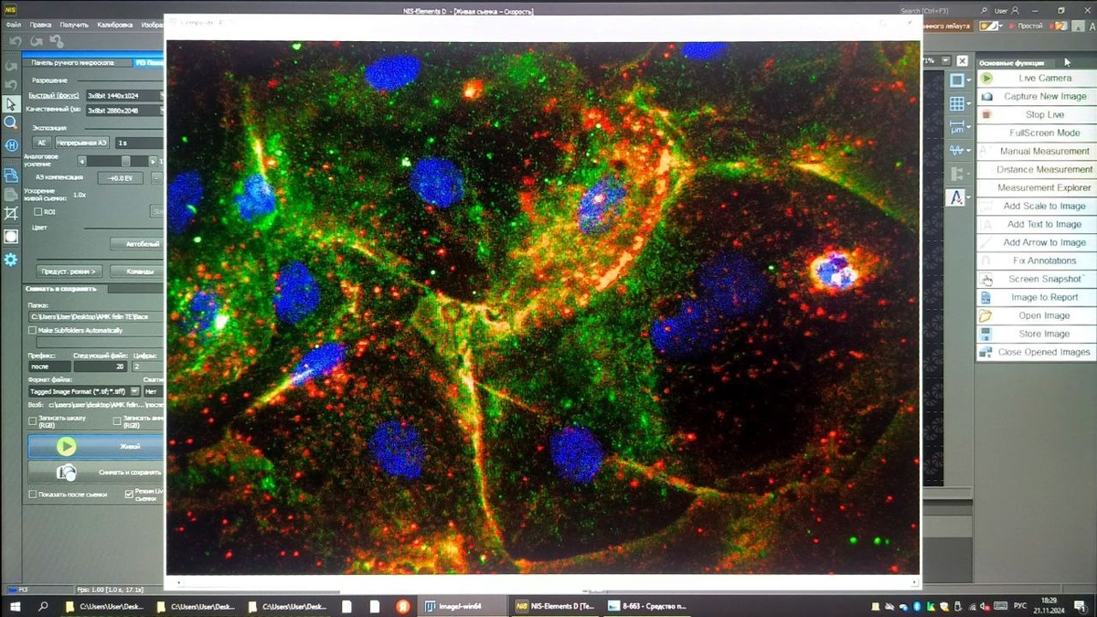
Task: Click Stop Live button
Action: pos(1036,114)
